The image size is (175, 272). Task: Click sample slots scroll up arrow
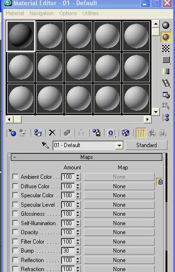(x=156, y=24)
